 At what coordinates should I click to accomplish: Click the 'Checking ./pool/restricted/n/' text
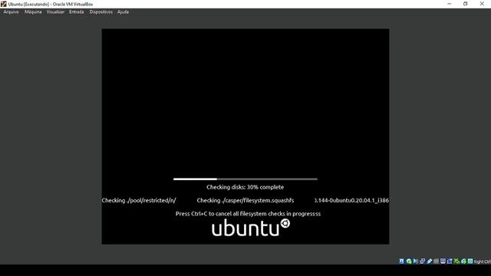point(139,200)
